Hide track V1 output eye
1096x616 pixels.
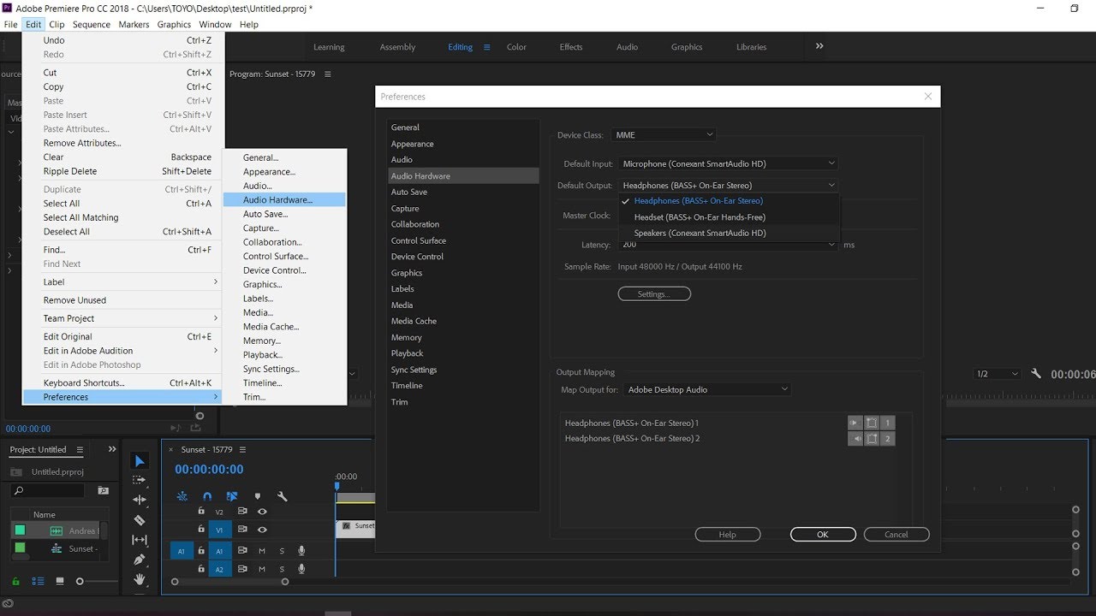(x=262, y=530)
